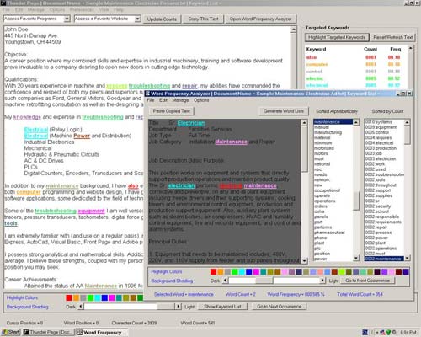421x337 pixels.
Task: Click the Reset/Refresh Text button
Action: click(x=392, y=37)
